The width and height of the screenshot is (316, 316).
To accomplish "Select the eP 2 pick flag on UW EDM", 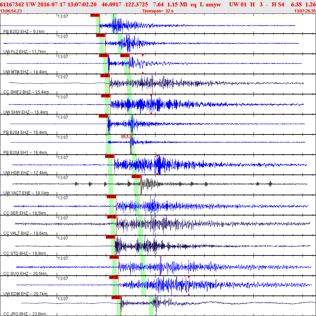I will 114,277.
